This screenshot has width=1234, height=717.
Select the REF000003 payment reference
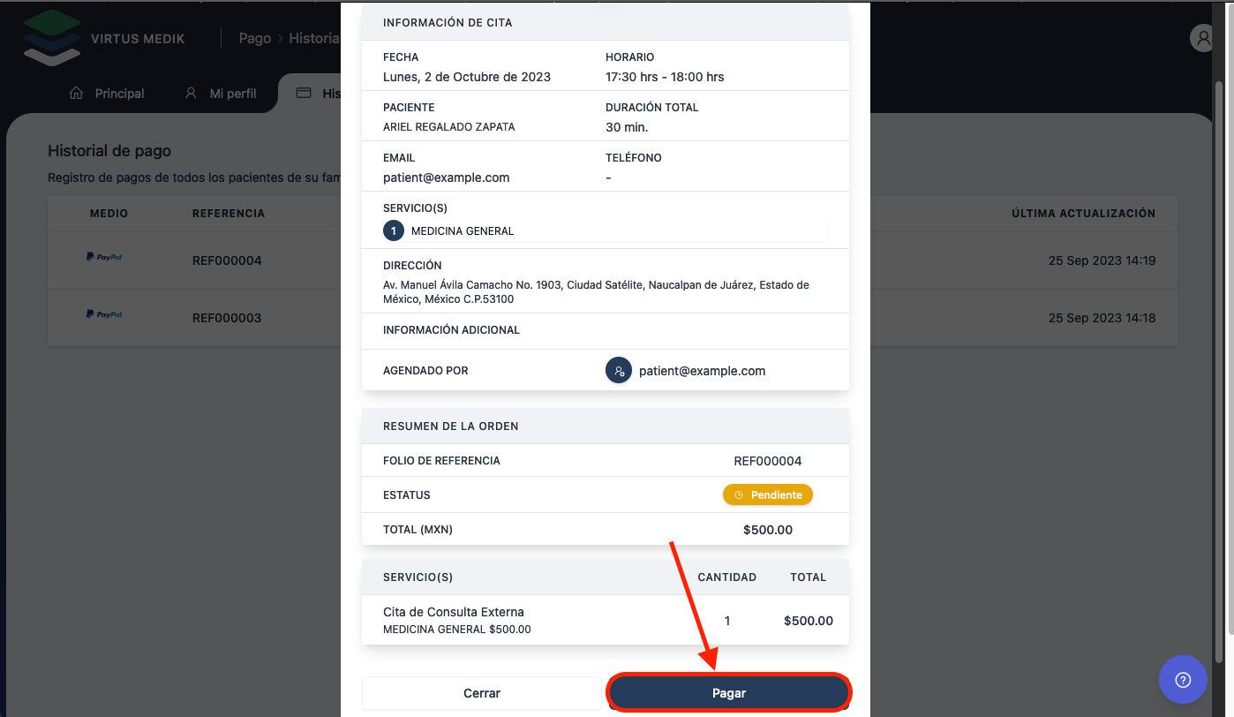[227, 318]
